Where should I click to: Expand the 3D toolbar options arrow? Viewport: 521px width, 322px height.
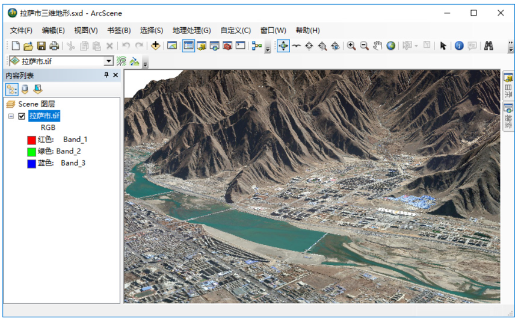pos(145,63)
